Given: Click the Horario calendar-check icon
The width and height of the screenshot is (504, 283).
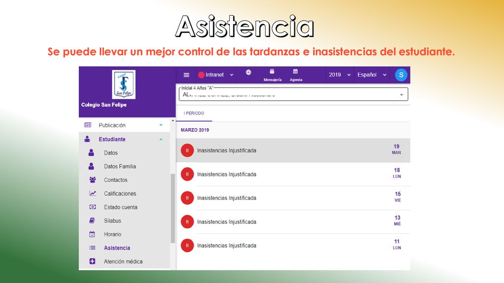Looking at the screenshot, I should [x=92, y=234].
